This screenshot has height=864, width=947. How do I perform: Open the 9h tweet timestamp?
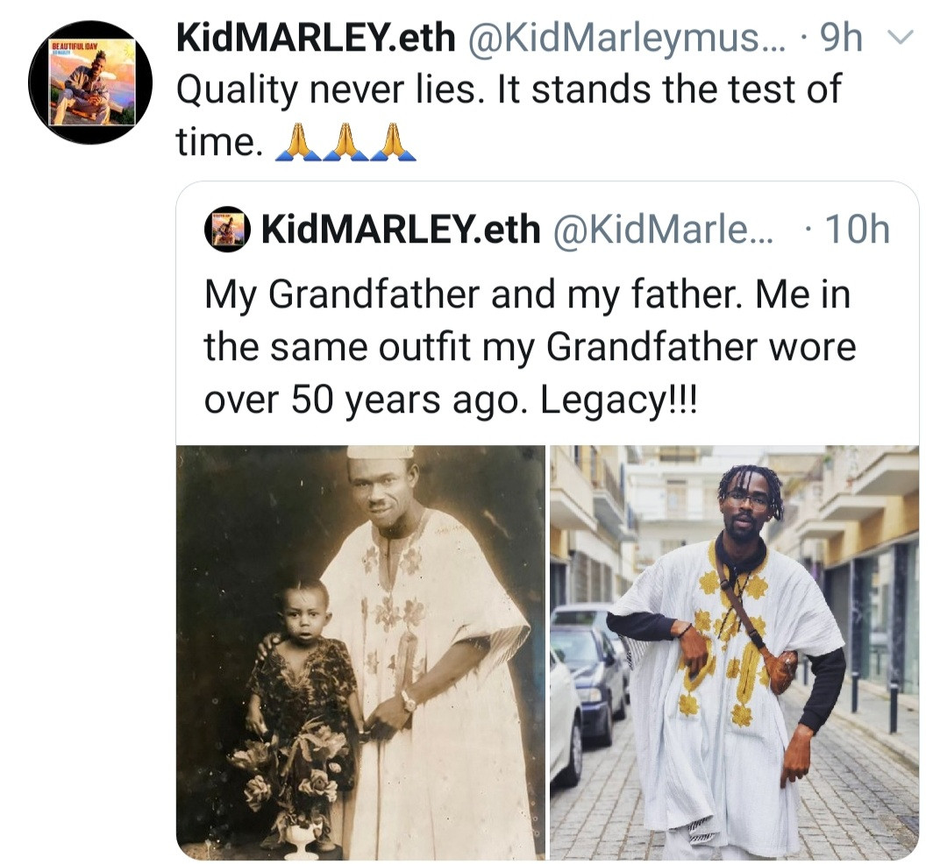click(x=842, y=39)
